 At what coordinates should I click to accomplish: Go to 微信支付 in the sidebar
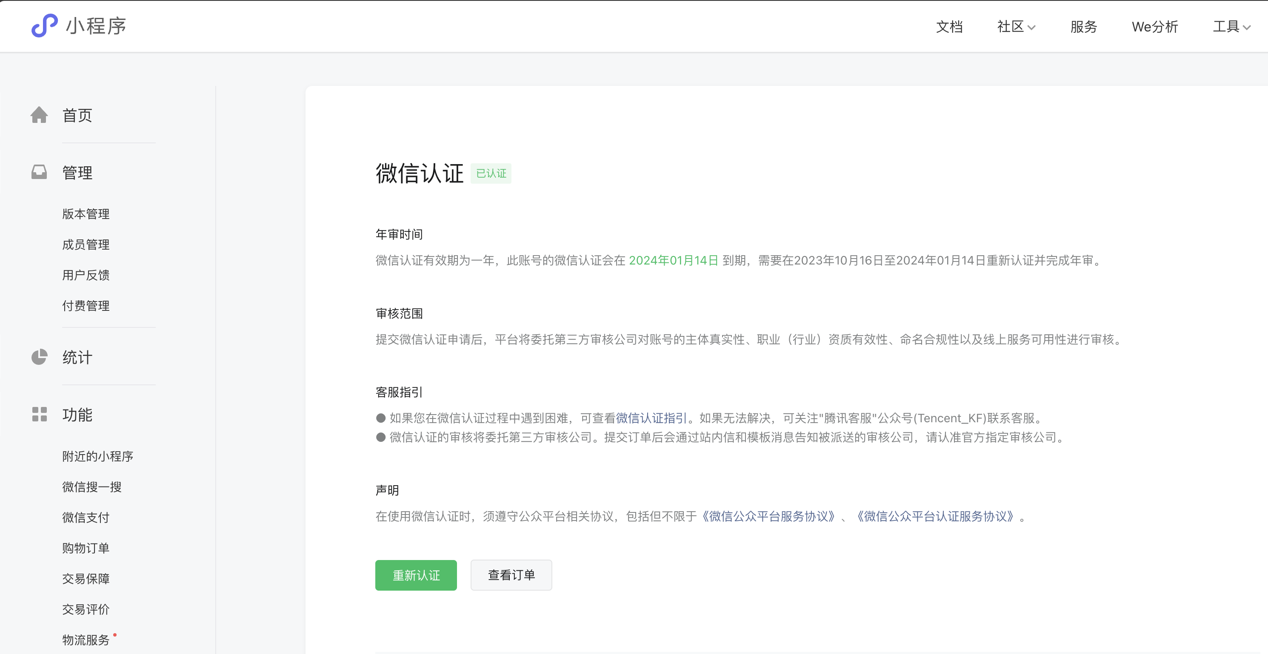[86, 518]
